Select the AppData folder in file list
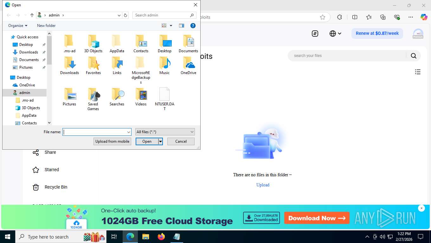The width and height of the screenshot is (431, 243). 117,44
